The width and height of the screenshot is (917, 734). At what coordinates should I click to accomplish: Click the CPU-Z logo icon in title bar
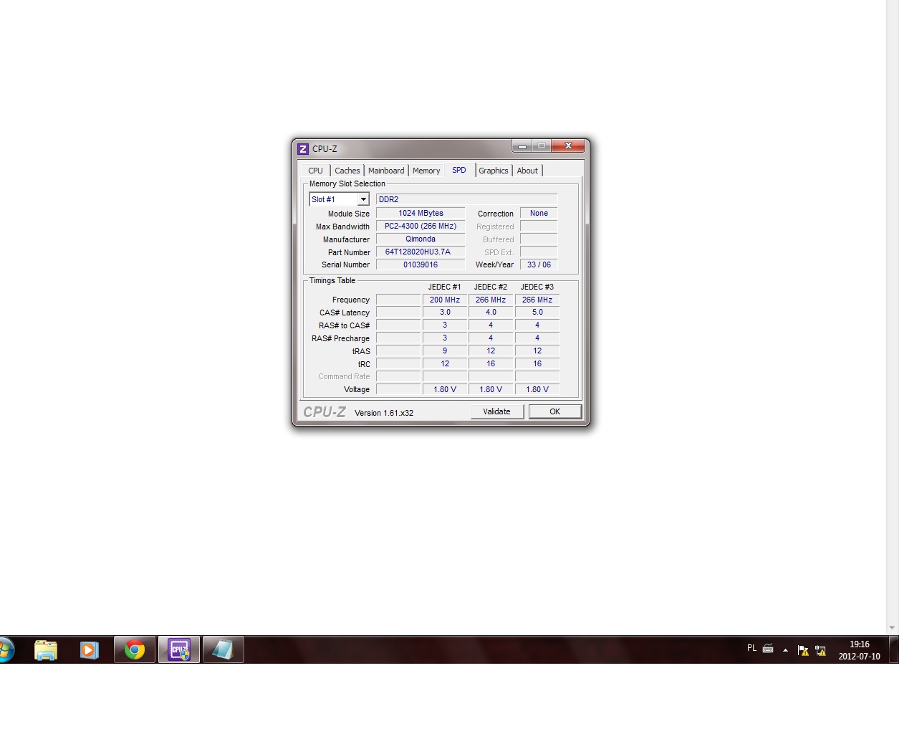(x=303, y=149)
